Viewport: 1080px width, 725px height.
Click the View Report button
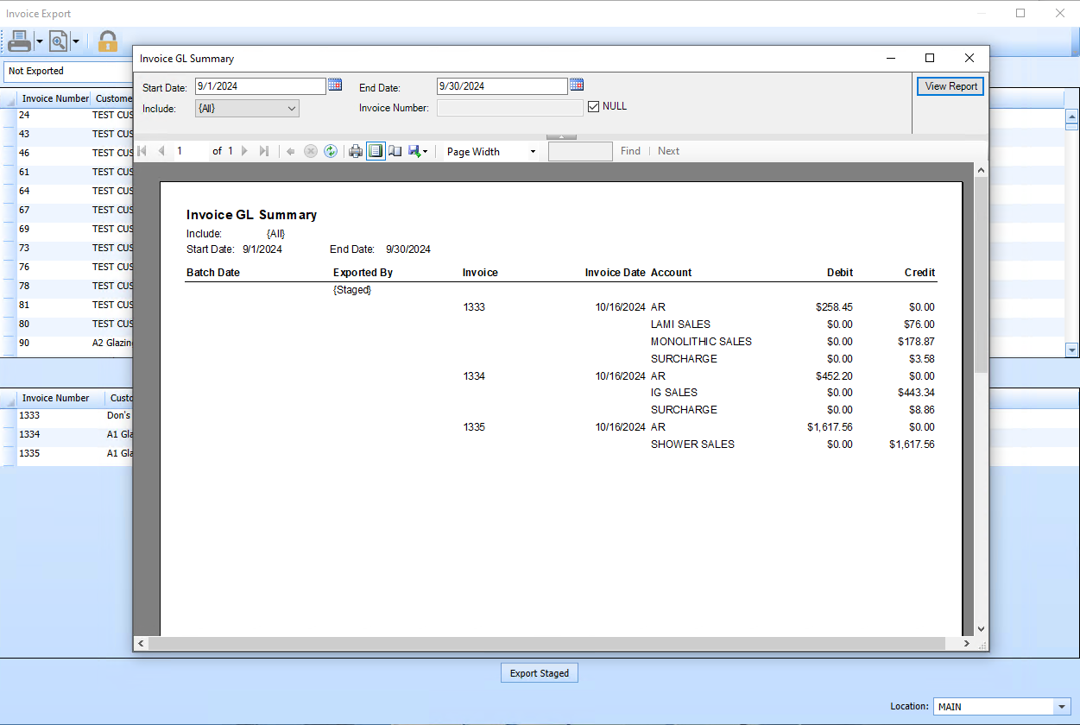click(950, 86)
